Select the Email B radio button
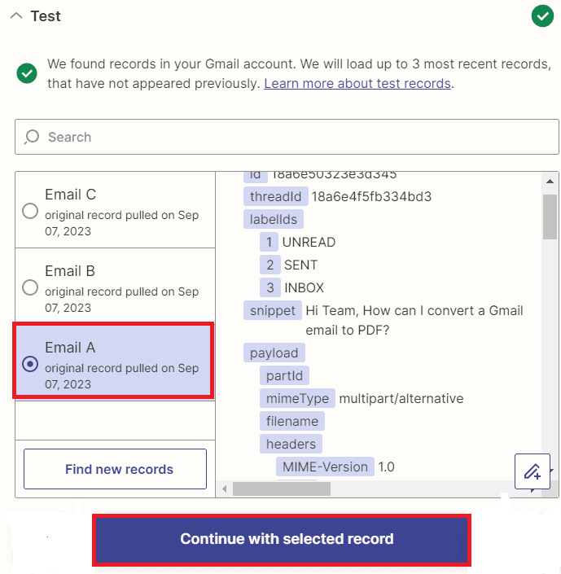Image resolution: width=561 pixels, height=574 pixels. click(x=30, y=287)
